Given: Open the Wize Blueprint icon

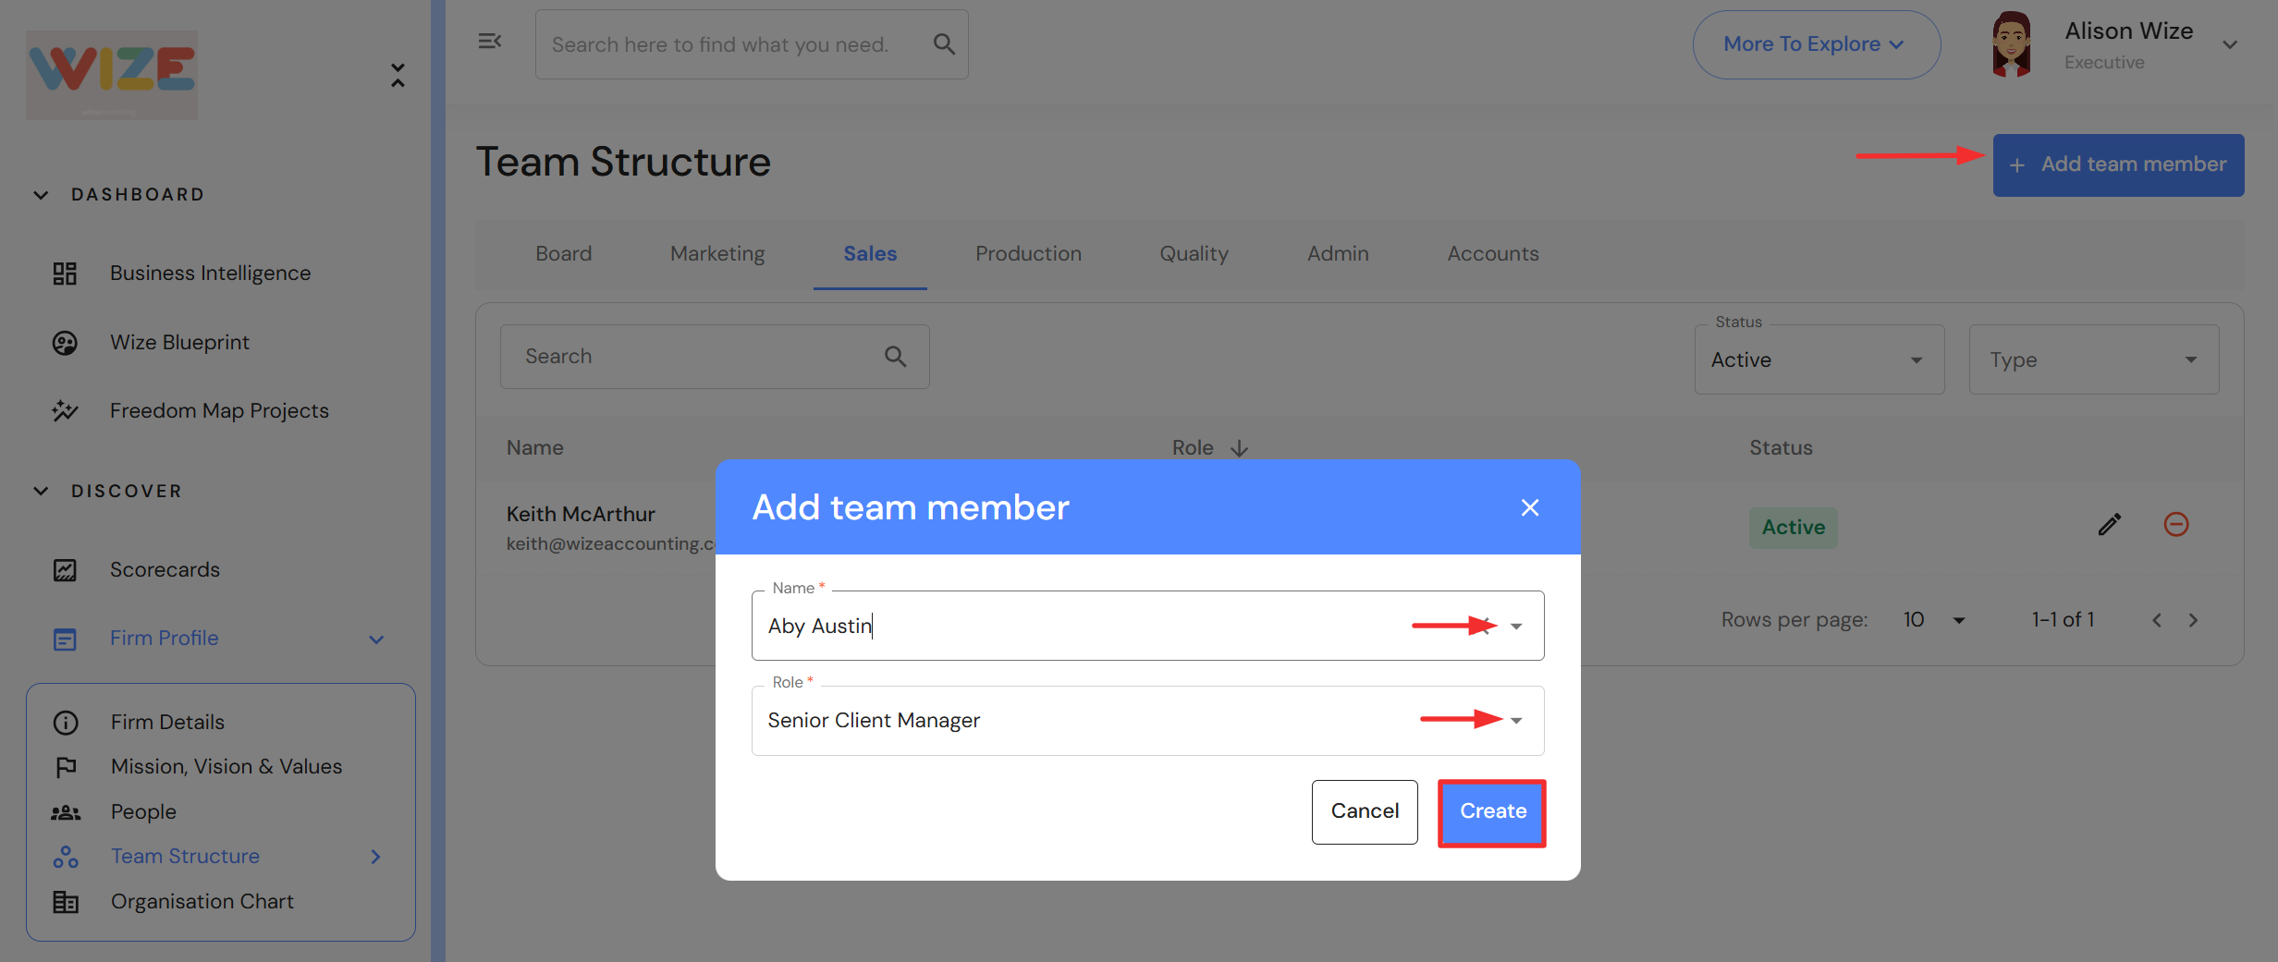Looking at the screenshot, I should (x=65, y=343).
